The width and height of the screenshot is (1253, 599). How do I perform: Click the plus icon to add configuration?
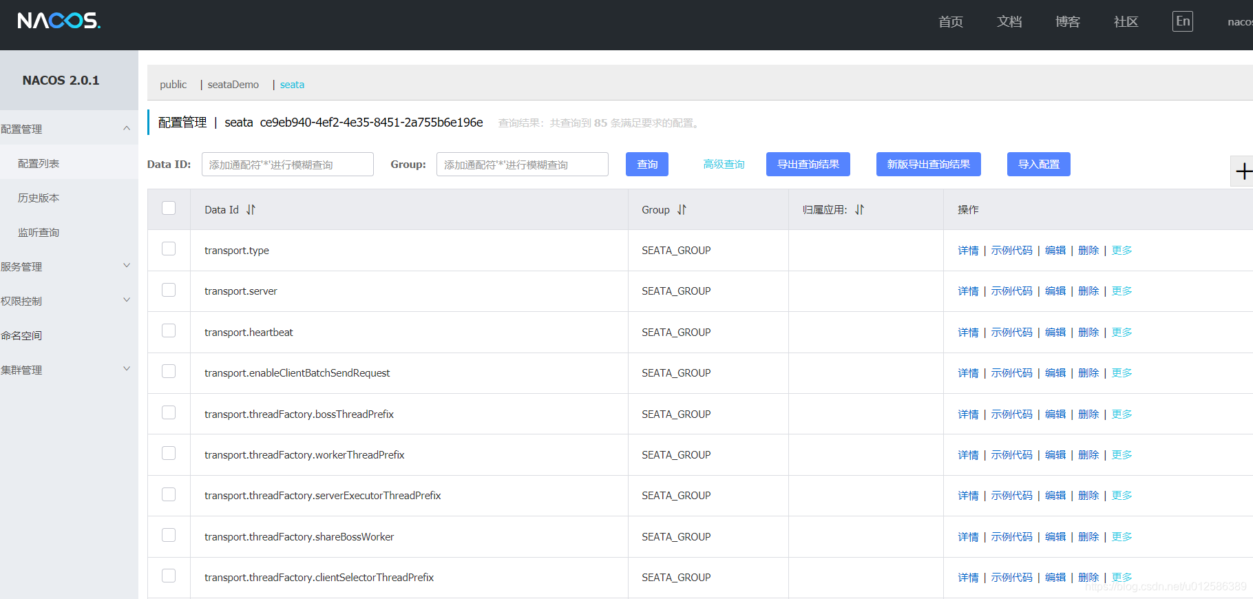[1243, 171]
